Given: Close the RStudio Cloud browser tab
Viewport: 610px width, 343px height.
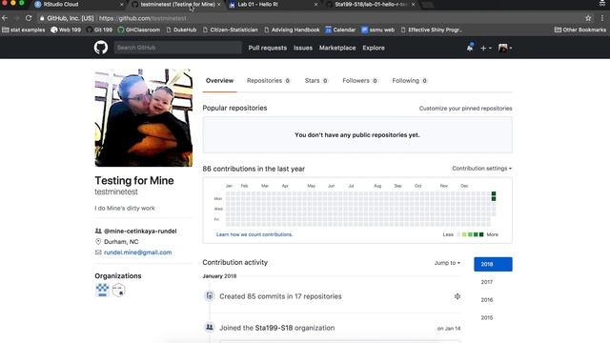Looking at the screenshot, I should pyautogui.click(x=121, y=4).
